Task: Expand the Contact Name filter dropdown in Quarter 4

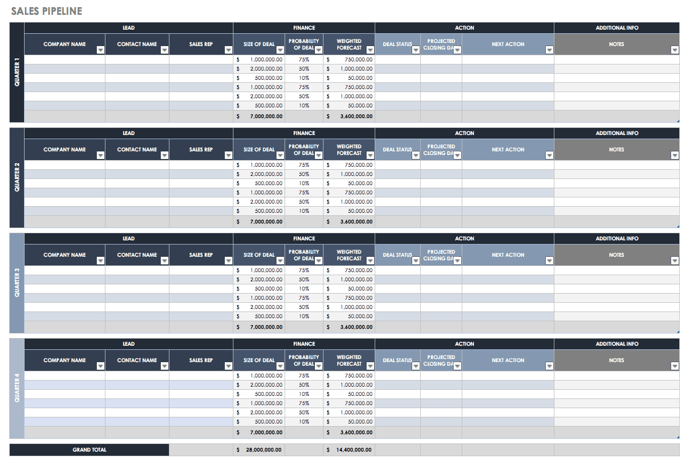Action: tap(164, 366)
